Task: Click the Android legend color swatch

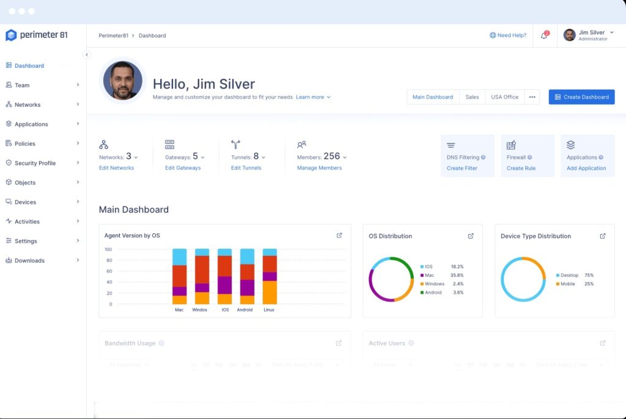Action: 422,293
